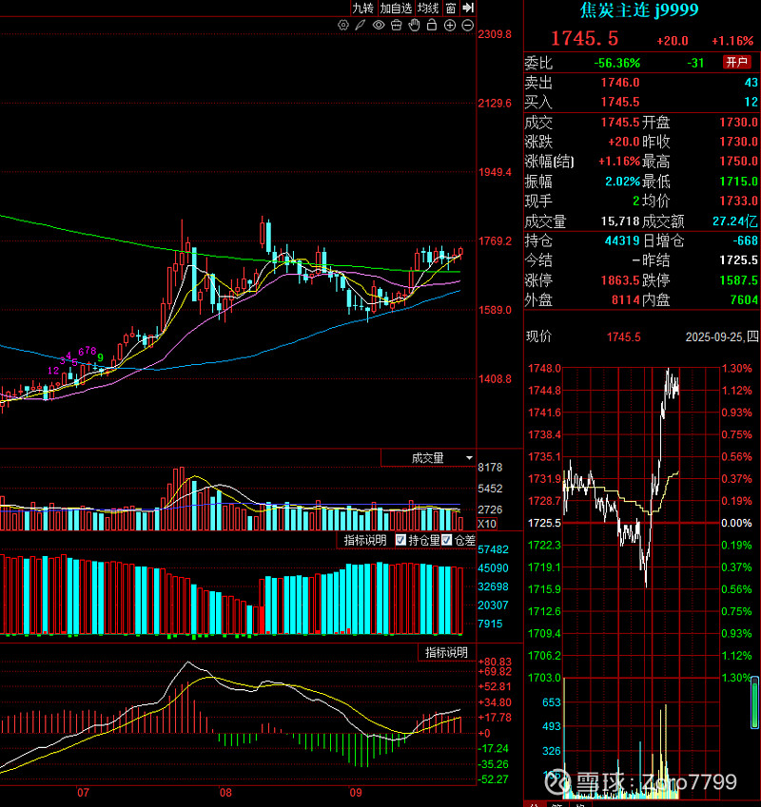
Task: Click the green 9 nine-turn marker on chart
Action: [101, 357]
